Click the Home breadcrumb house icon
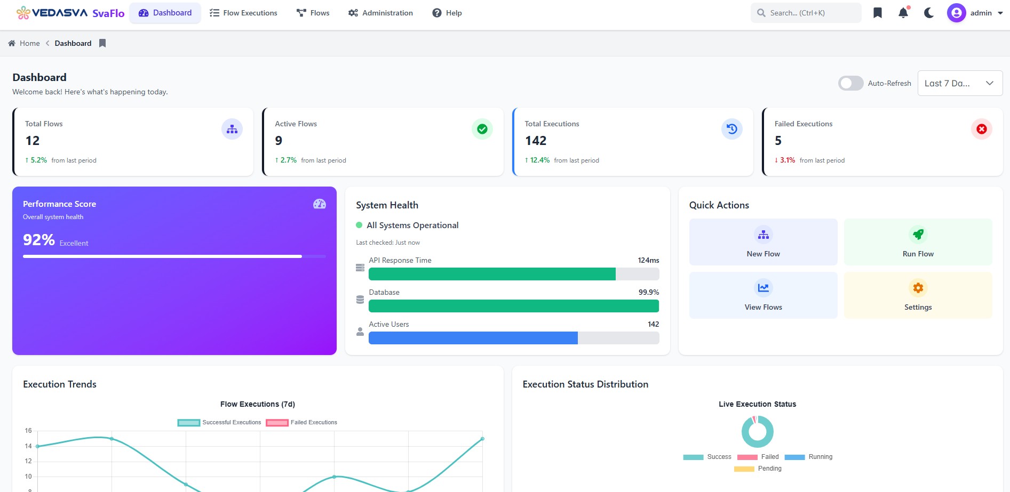This screenshot has width=1010, height=492. (12, 43)
